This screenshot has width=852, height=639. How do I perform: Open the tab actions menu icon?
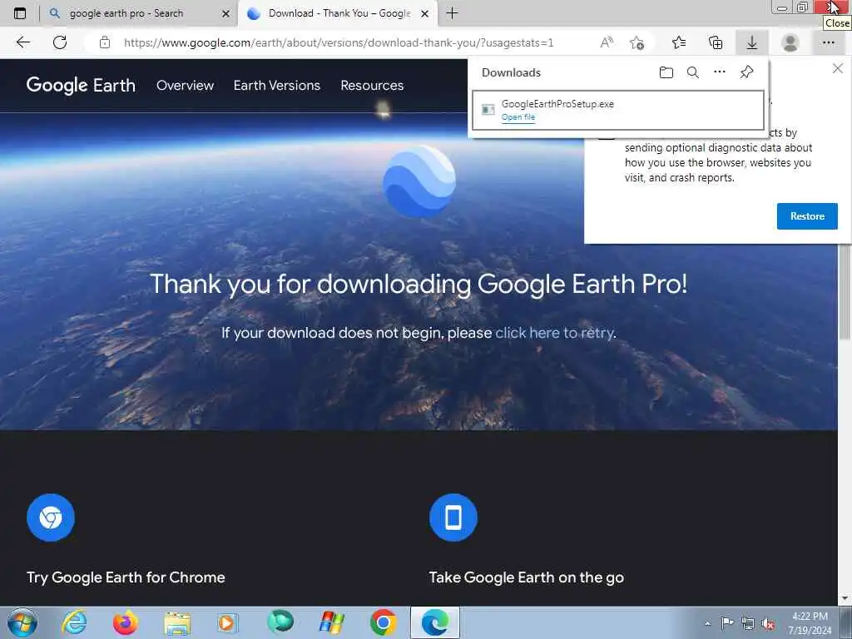[x=20, y=13]
